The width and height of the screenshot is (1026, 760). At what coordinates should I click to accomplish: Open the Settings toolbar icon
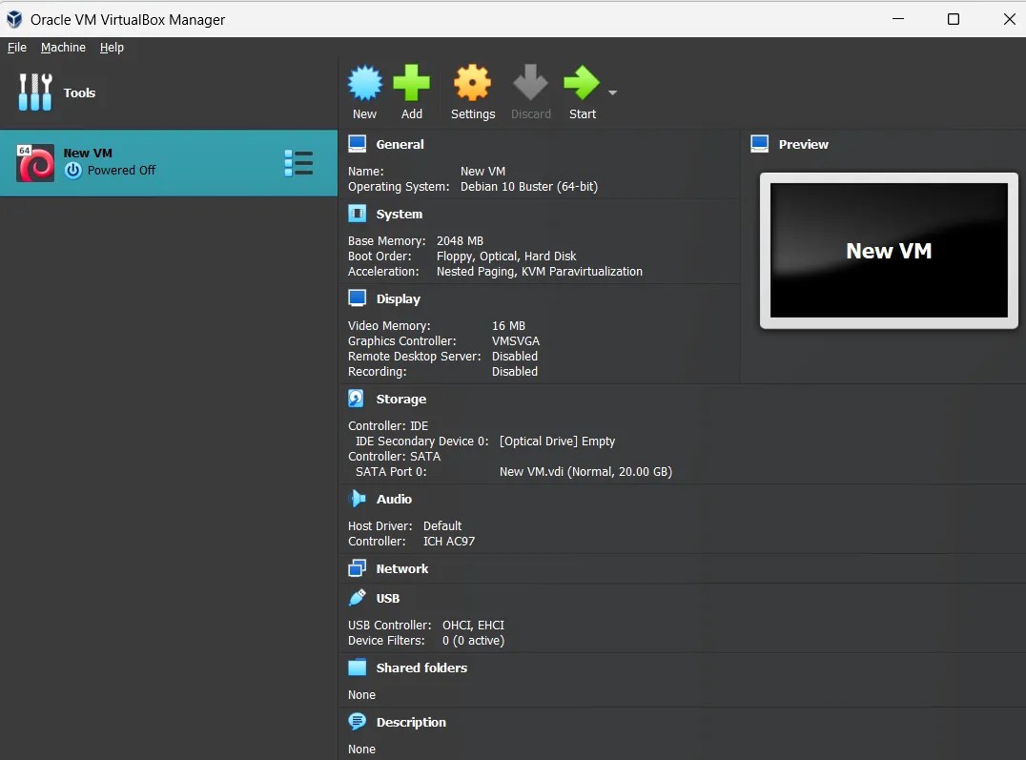click(472, 85)
